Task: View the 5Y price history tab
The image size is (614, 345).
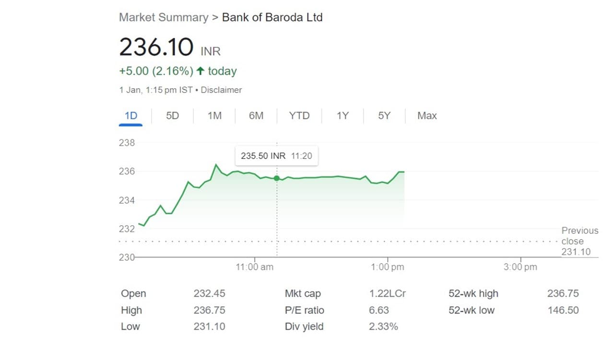Action: 384,116
